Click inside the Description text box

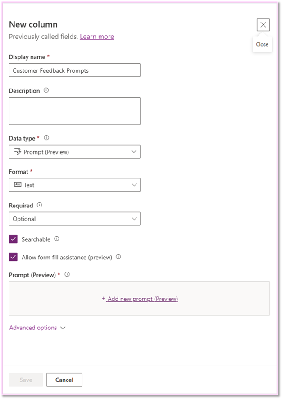click(74, 111)
